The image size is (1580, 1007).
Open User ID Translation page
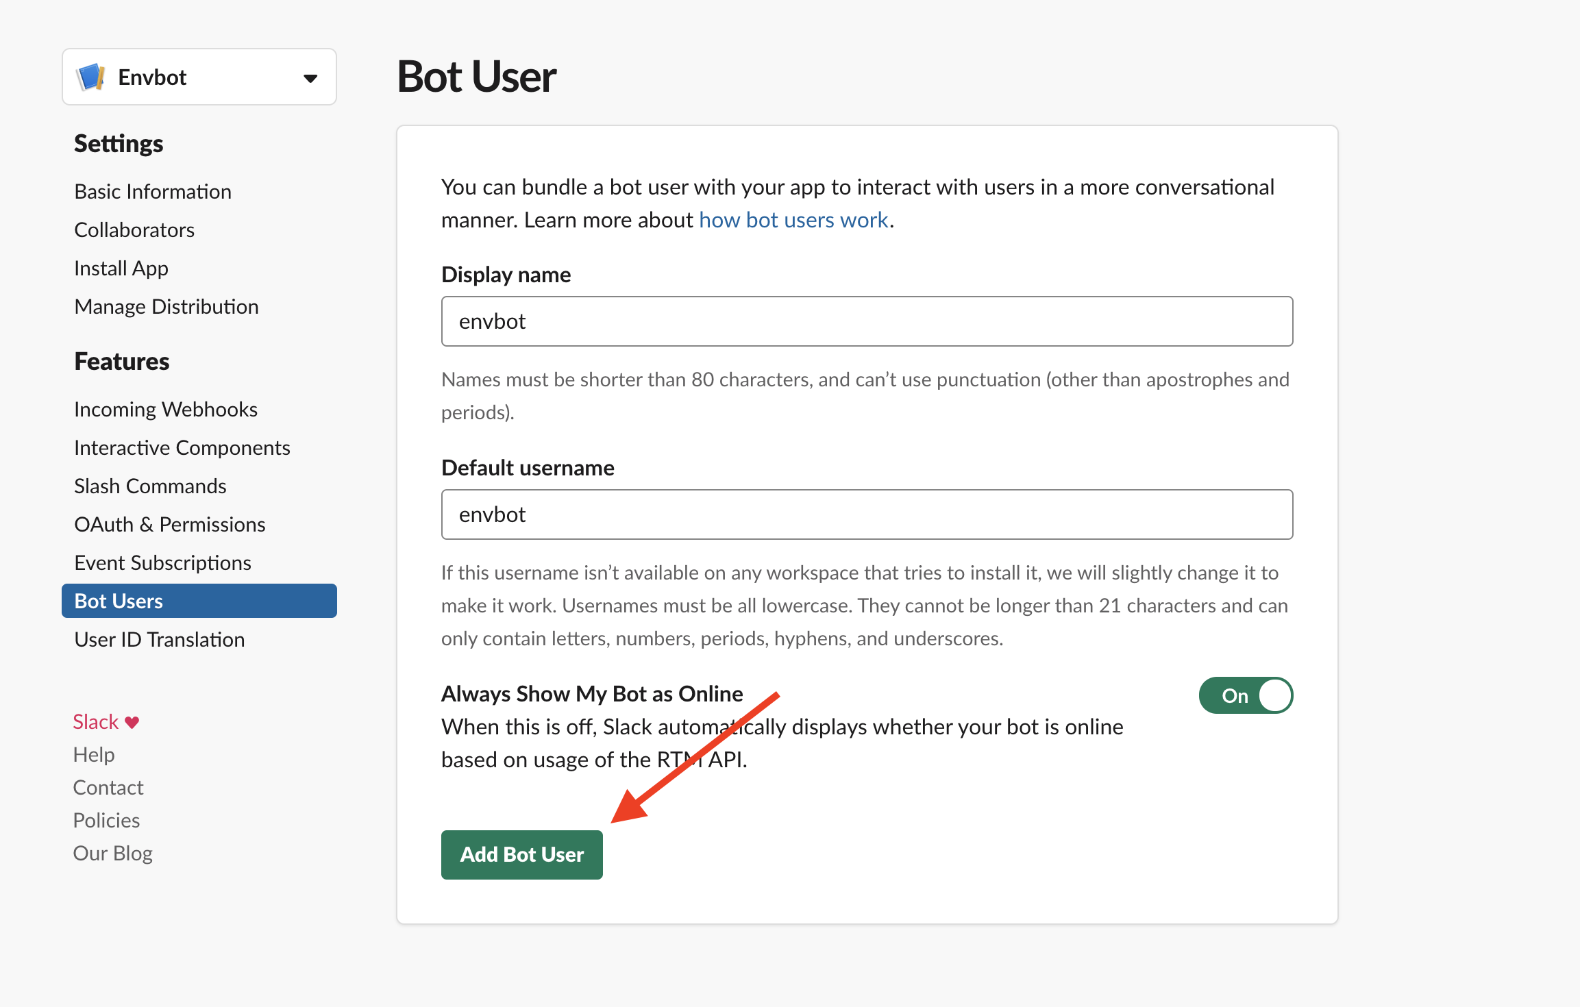tap(160, 639)
